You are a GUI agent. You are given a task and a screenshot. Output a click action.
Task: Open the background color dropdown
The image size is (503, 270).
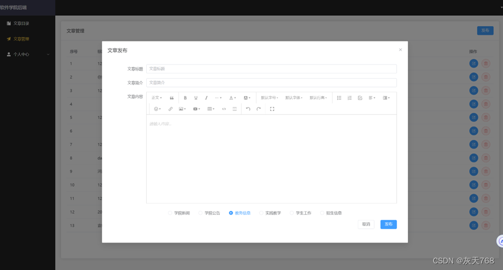click(x=247, y=98)
